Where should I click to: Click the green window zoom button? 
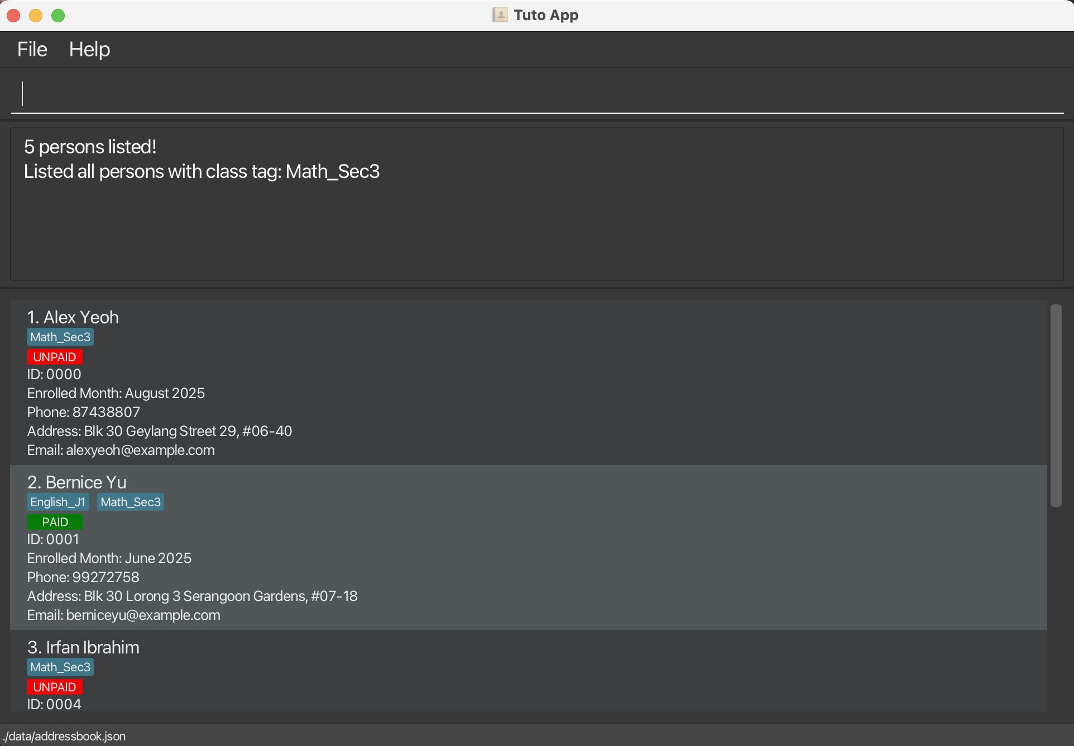pyautogui.click(x=58, y=16)
